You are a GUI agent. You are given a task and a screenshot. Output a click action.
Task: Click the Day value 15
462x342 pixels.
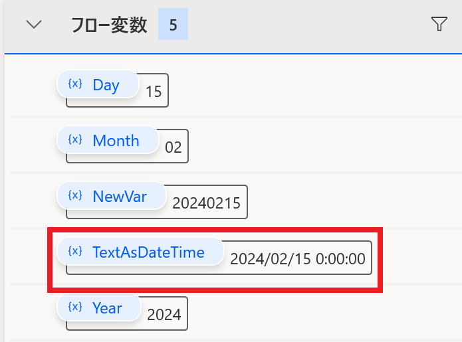[154, 92]
